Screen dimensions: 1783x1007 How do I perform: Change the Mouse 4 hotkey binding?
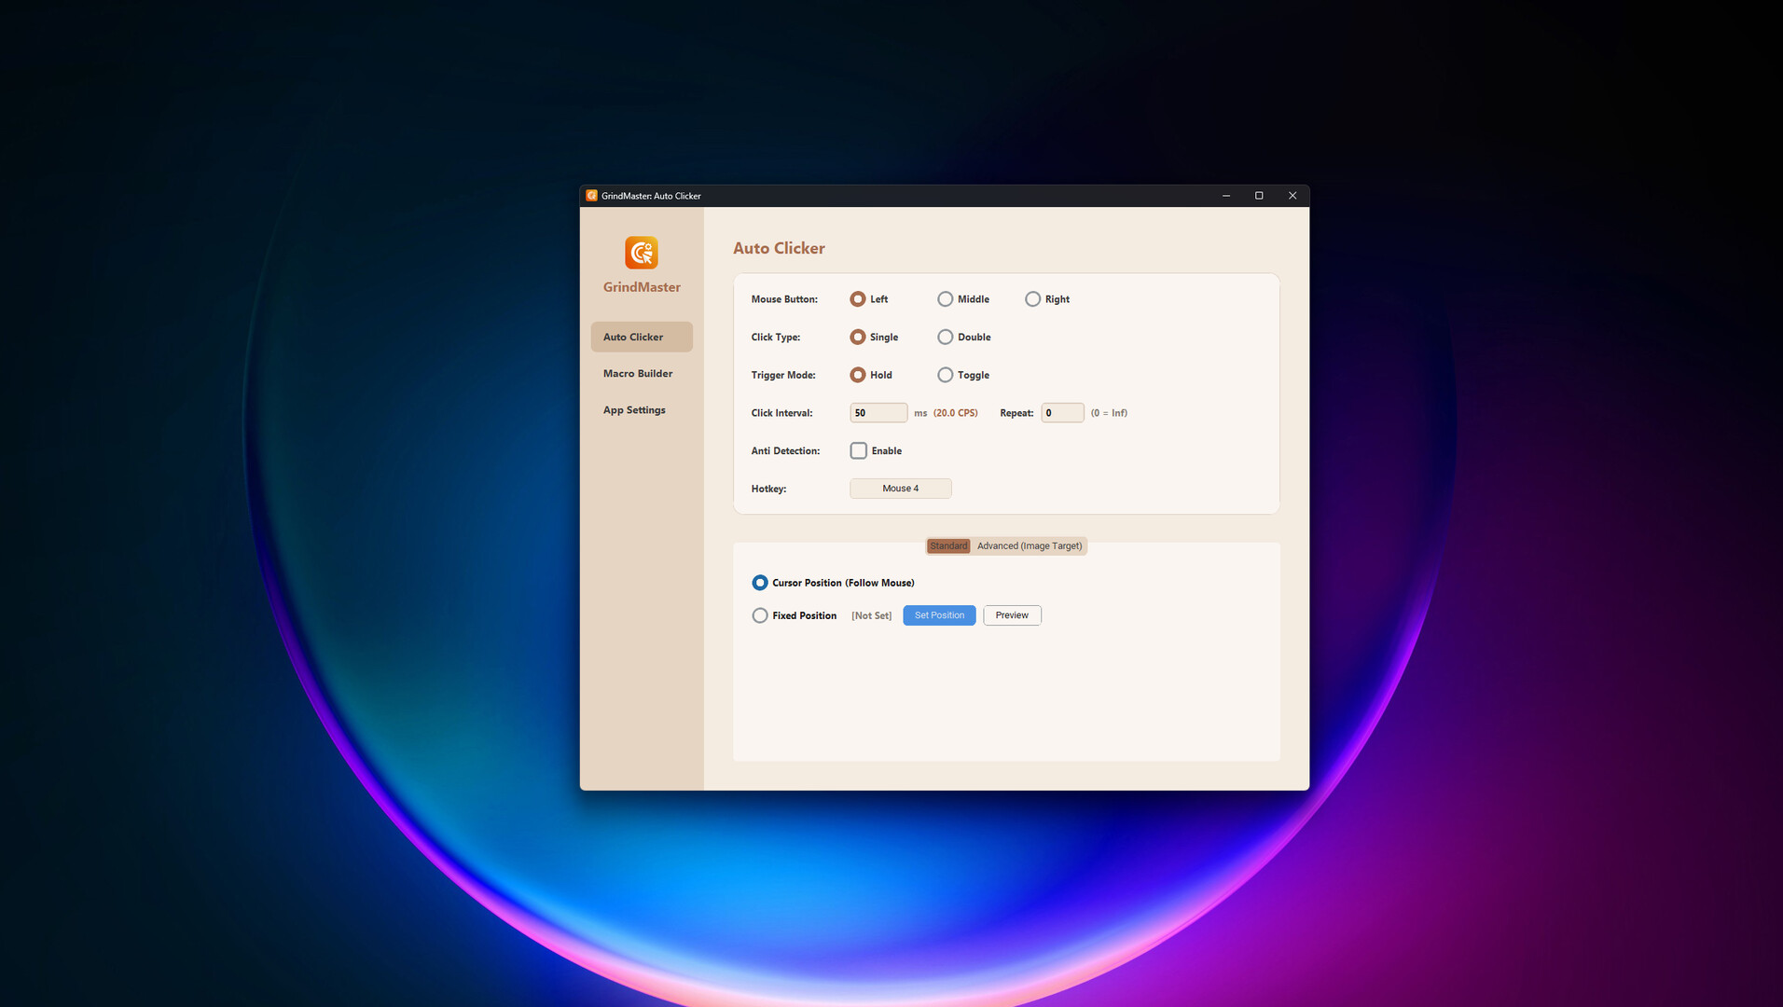click(900, 489)
